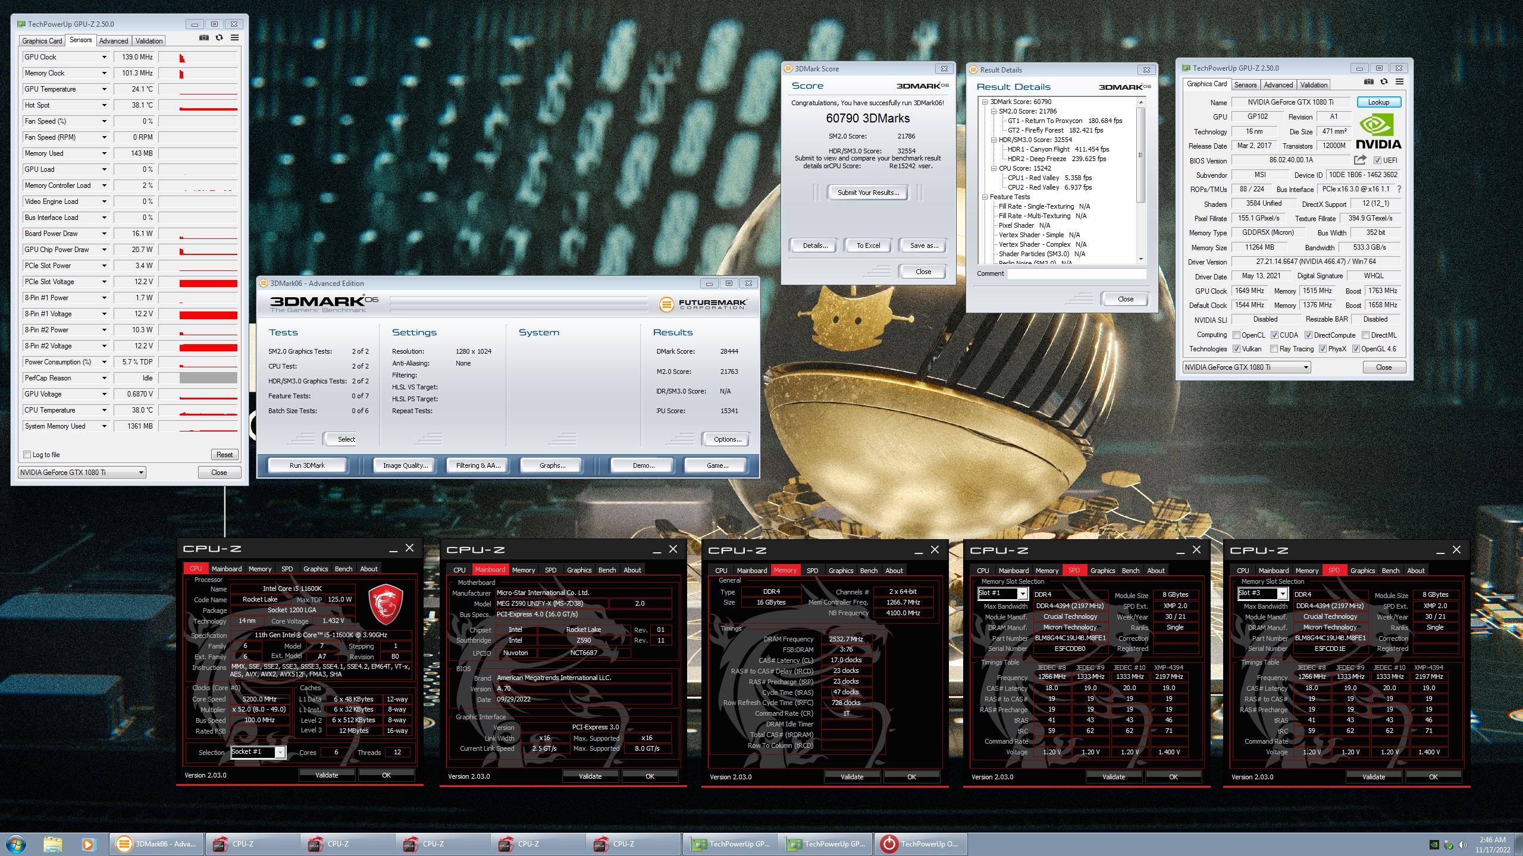Open Slot #3 memory slot dropdown
1523x856 pixels.
tap(1263, 593)
